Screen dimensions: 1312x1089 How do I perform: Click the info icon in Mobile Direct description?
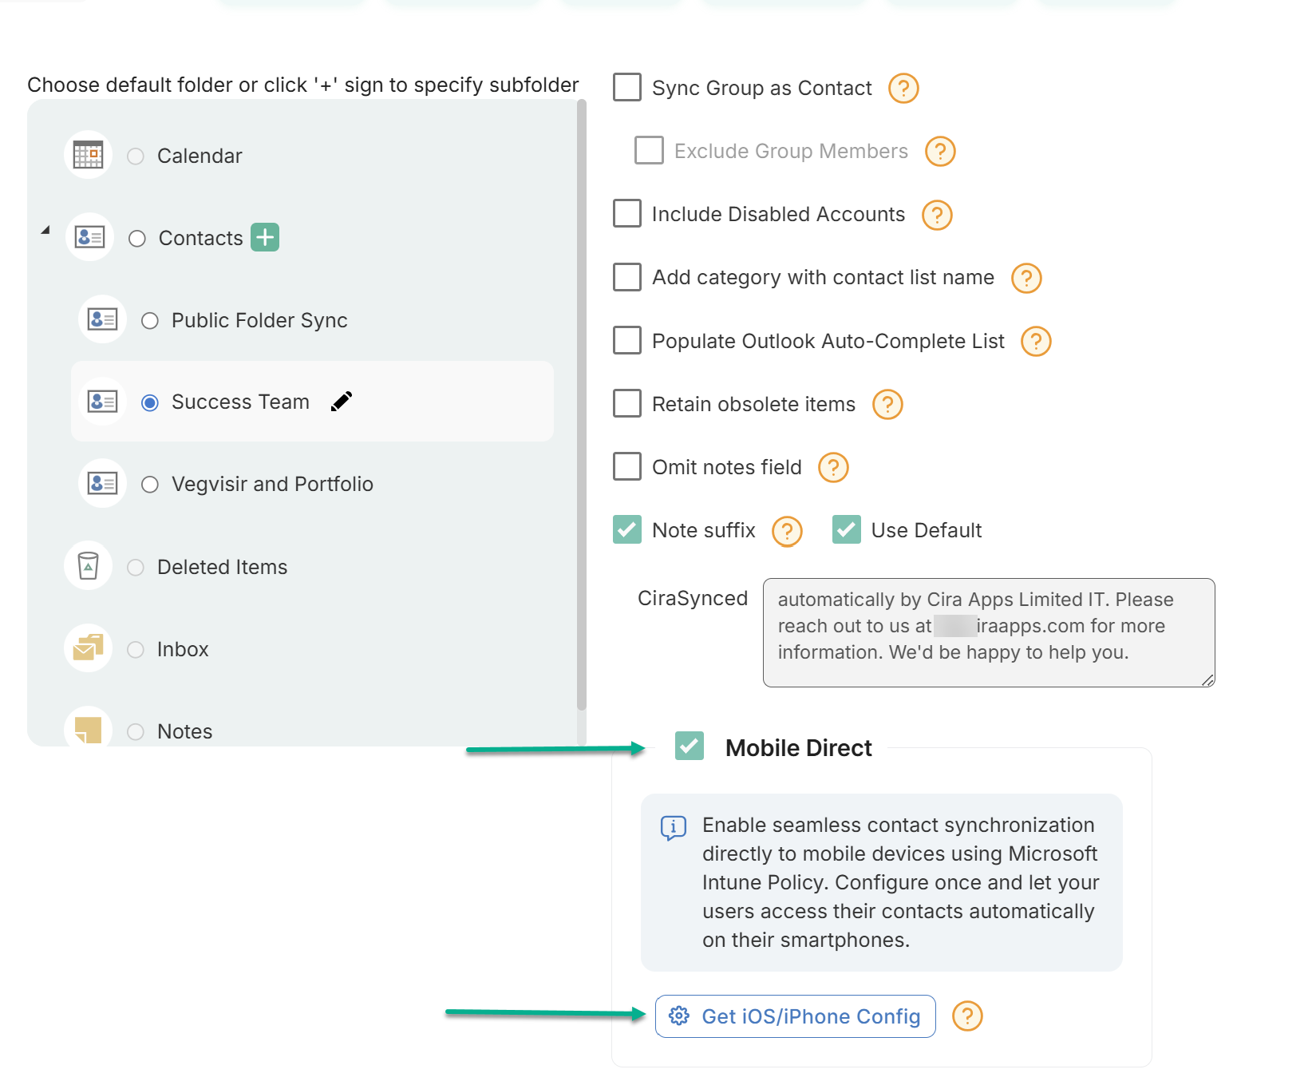tap(673, 828)
